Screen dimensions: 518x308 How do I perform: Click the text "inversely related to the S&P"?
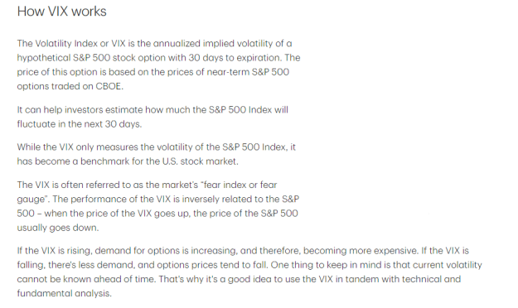240,199
